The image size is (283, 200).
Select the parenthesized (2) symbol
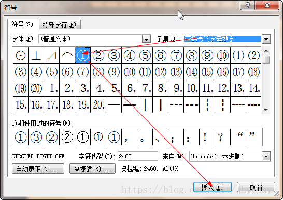click(x=253, y=55)
